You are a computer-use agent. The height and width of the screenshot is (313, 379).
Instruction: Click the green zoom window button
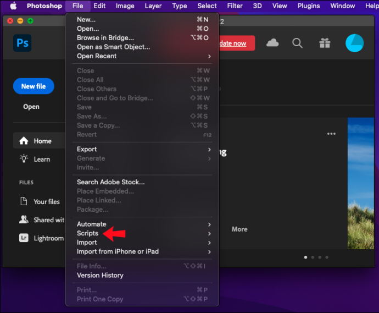30,21
